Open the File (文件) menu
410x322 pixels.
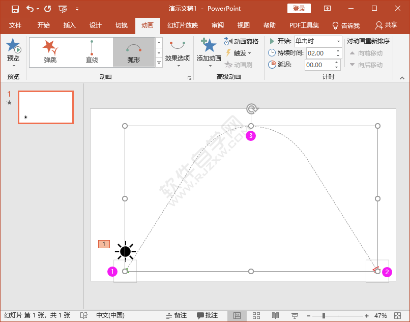[x=15, y=25]
